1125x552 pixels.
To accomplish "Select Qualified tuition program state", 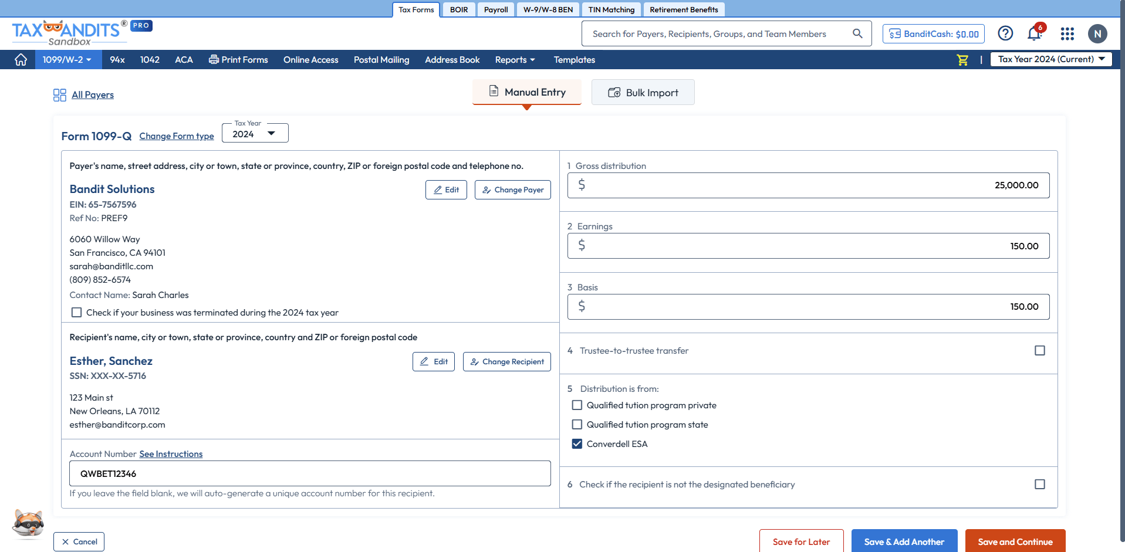I will pyautogui.click(x=577, y=424).
